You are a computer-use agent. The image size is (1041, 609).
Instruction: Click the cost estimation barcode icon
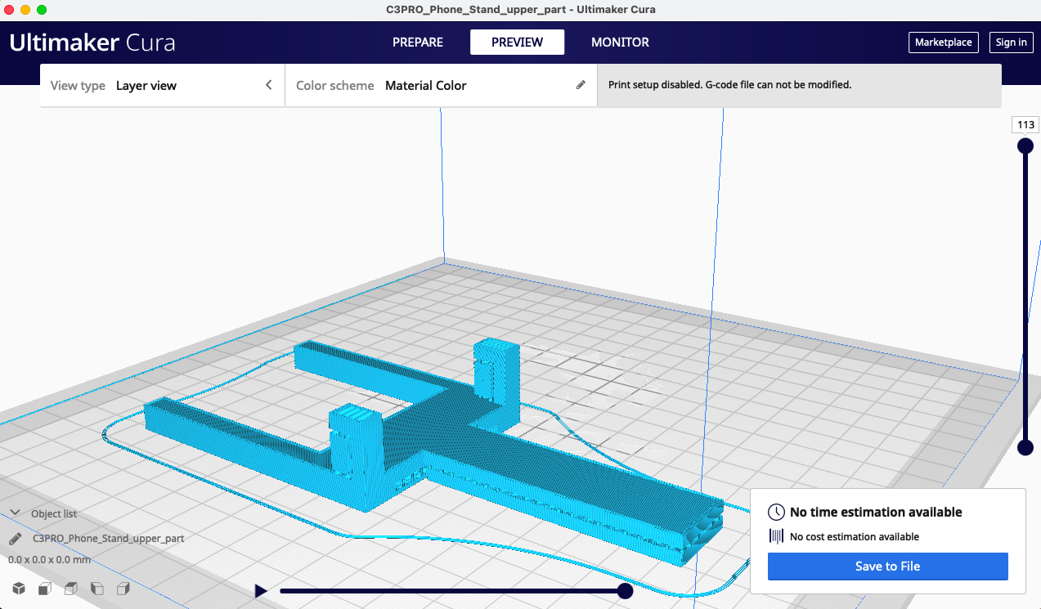tap(777, 536)
